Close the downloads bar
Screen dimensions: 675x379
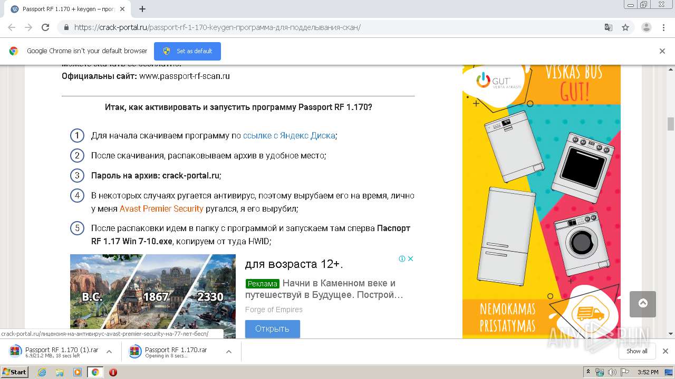click(x=666, y=351)
